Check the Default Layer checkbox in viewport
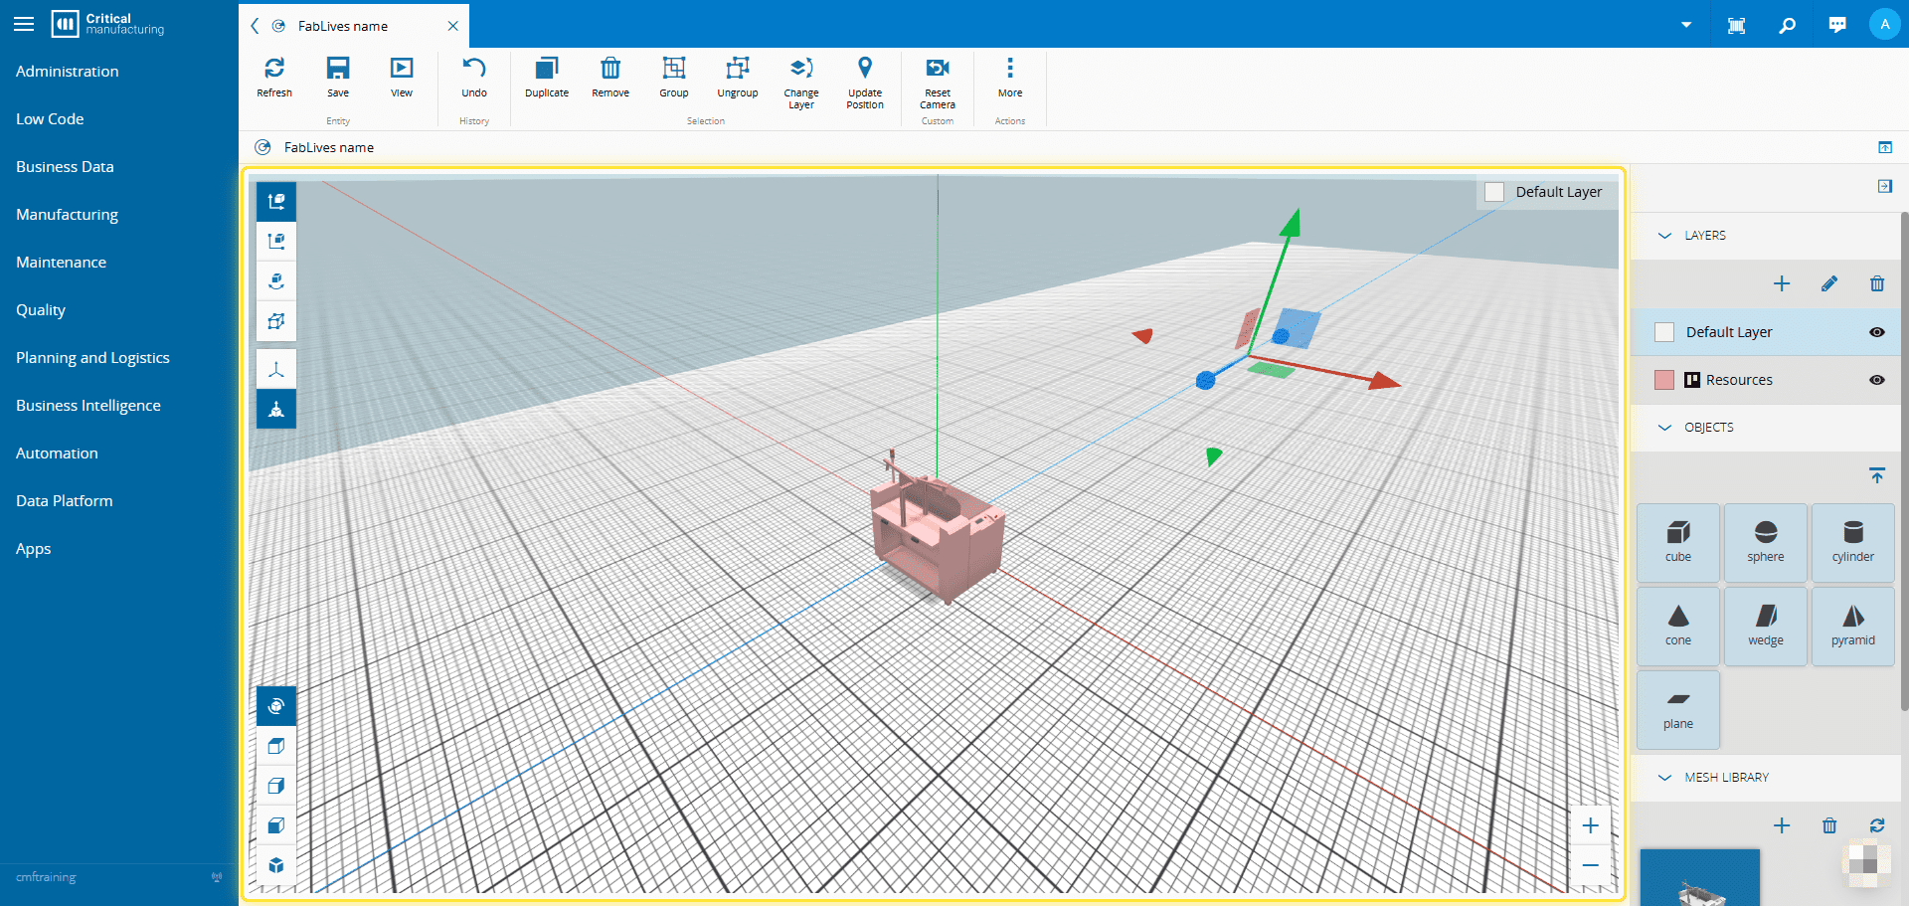The width and height of the screenshot is (1909, 906). (1493, 192)
